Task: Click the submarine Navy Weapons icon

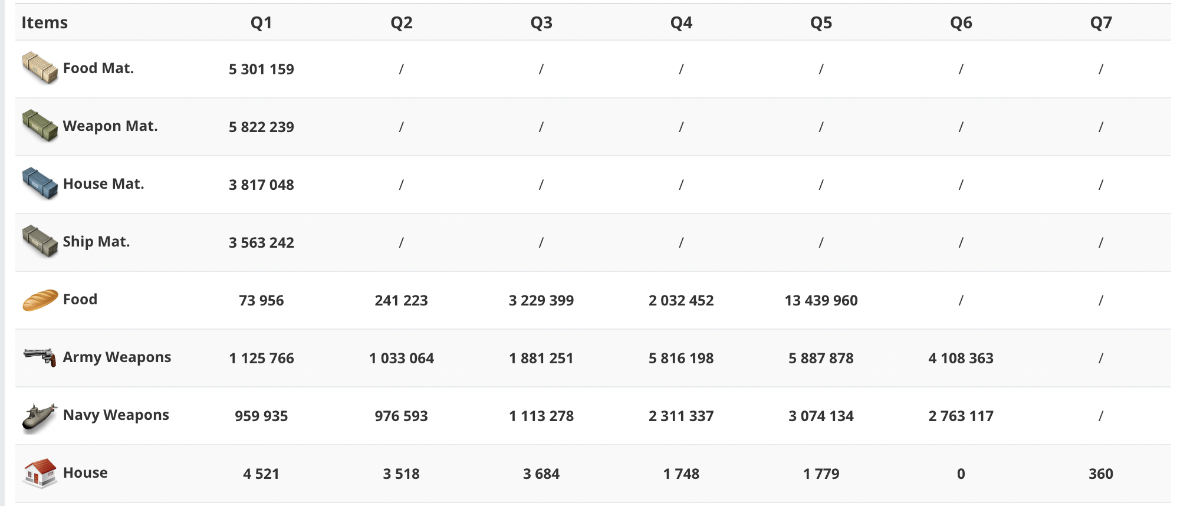Action: [x=40, y=417]
